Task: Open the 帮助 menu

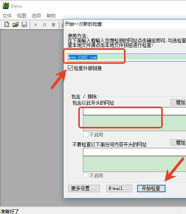Action: click(x=51, y=16)
